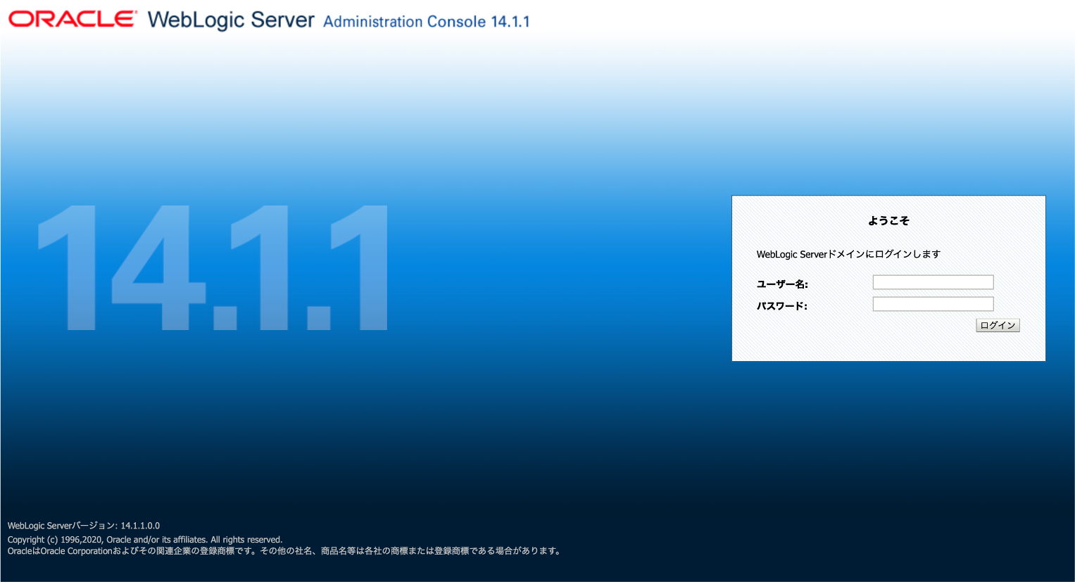
Task: Click the WebLogic Server title text
Action: [x=231, y=20]
